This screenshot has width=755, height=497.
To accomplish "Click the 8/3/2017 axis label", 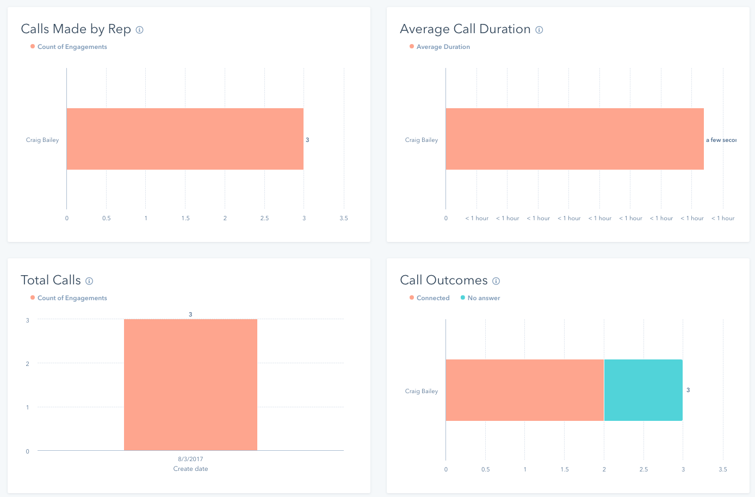I will click(190, 459).
